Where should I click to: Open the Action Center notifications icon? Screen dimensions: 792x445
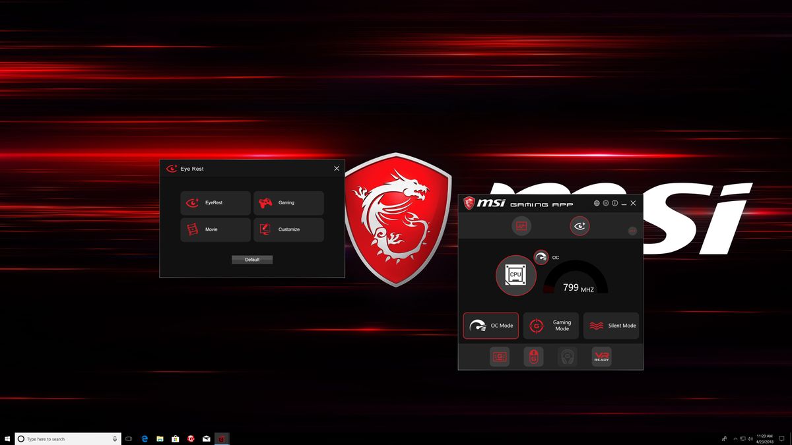point(781,438)
